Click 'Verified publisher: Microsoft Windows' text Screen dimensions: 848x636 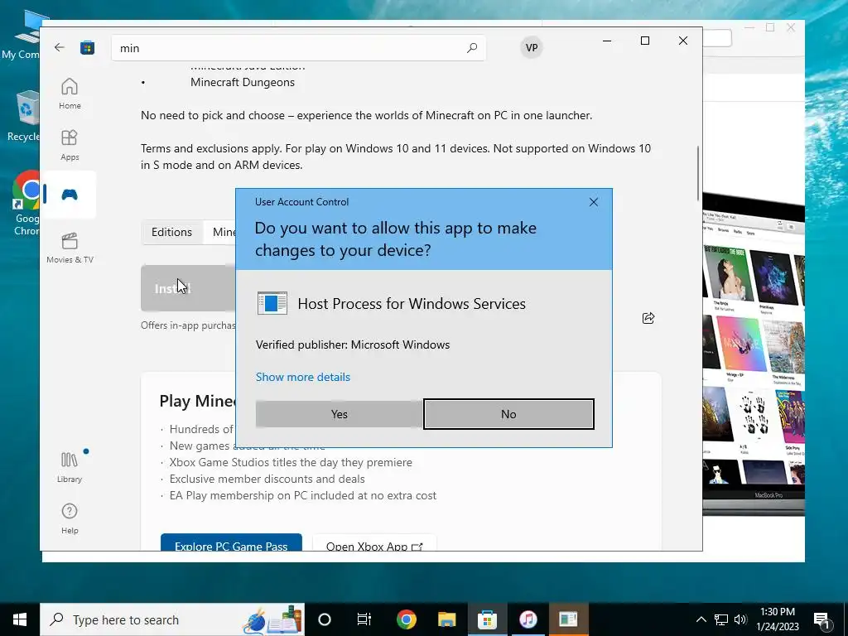click(x=353, y=344)
